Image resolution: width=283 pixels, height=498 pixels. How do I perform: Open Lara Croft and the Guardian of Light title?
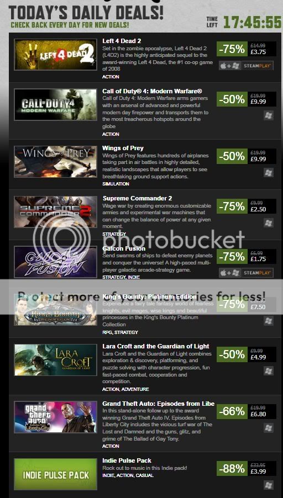click(x=156, y=346)
